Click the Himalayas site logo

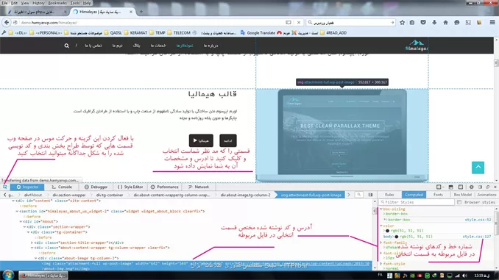pos(417,46)
